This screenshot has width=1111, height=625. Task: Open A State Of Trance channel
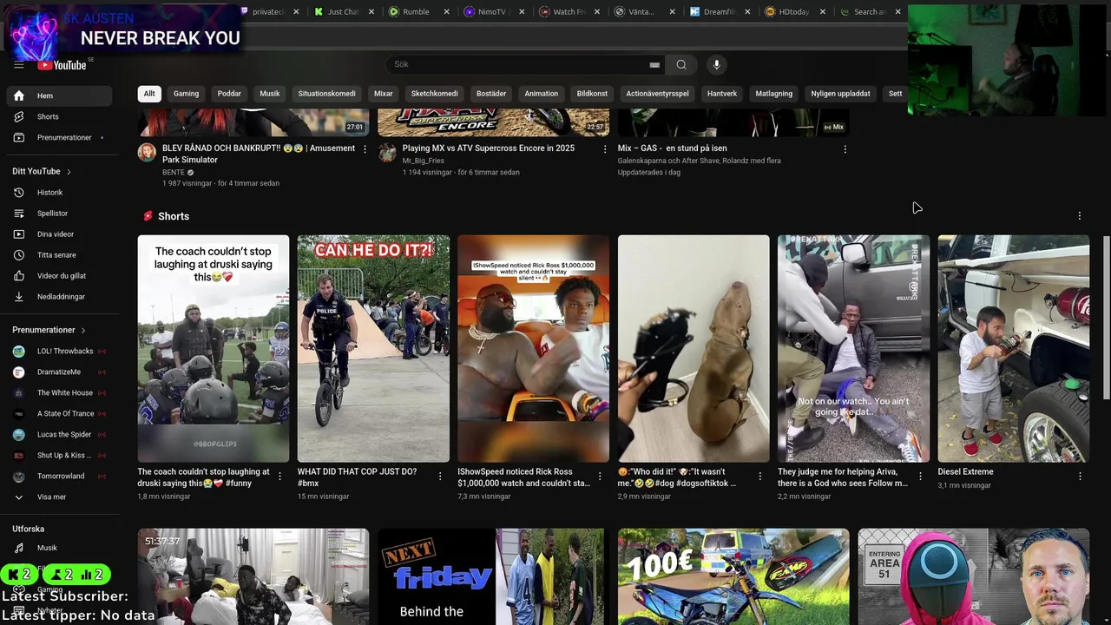pos(58,414)
